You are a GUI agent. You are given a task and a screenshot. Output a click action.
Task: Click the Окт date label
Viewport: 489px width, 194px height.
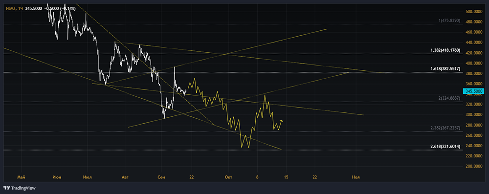point(228,177)
